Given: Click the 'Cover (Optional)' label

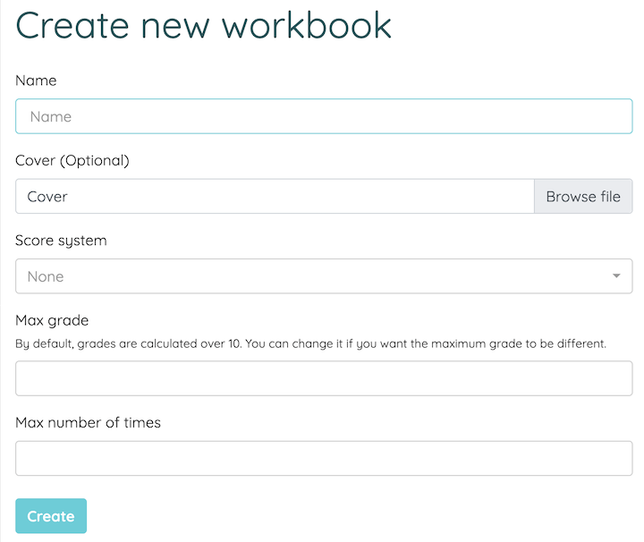Looking at the screenshot, I should point(72,160).
